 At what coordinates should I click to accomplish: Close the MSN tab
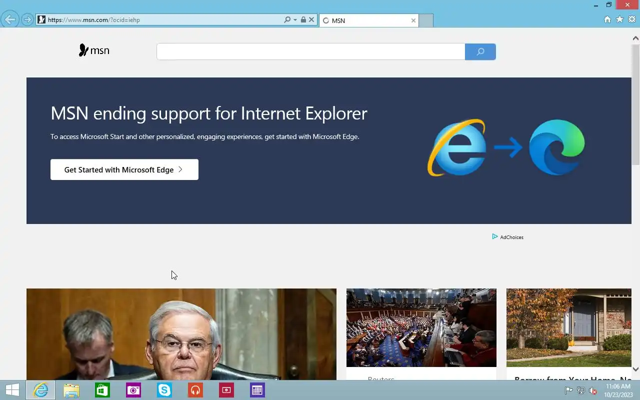coord(413,20)
